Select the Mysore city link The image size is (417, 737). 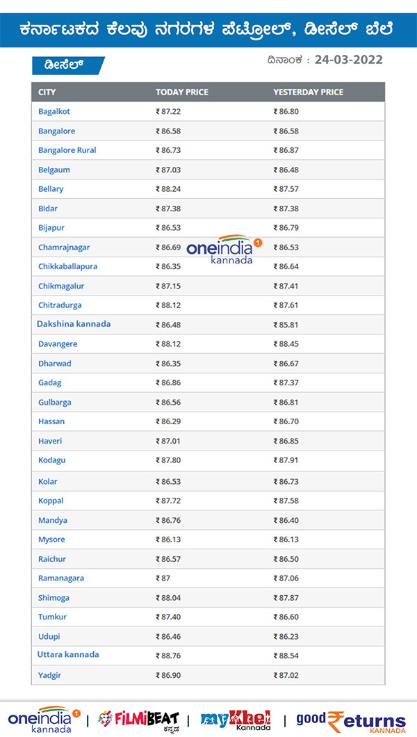coord(52,540)
